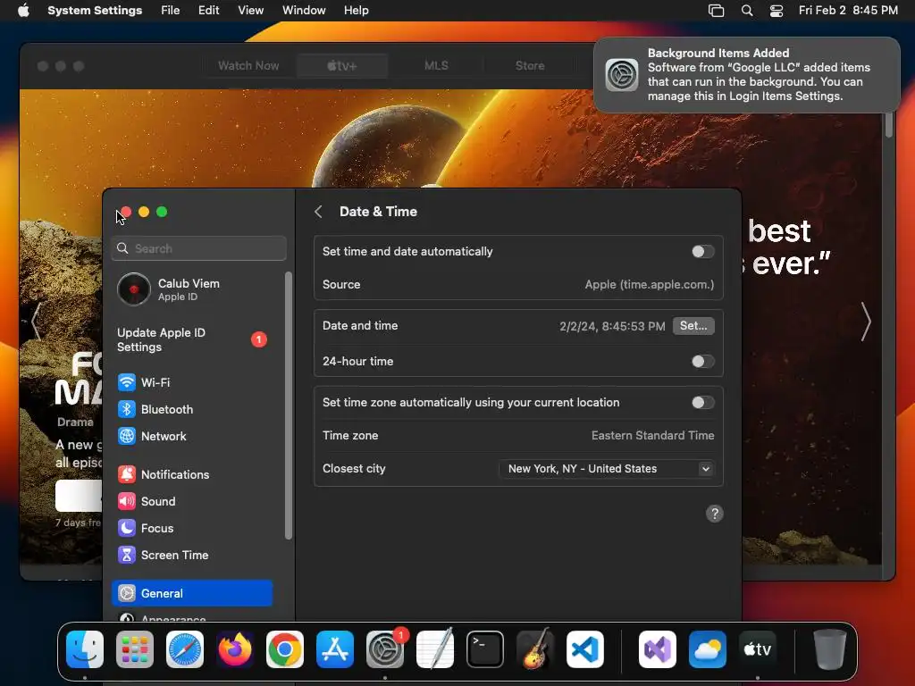Show previous Apple TV featured slide
The width and height of the screenshot is (915, 686).
click(36, 321)
